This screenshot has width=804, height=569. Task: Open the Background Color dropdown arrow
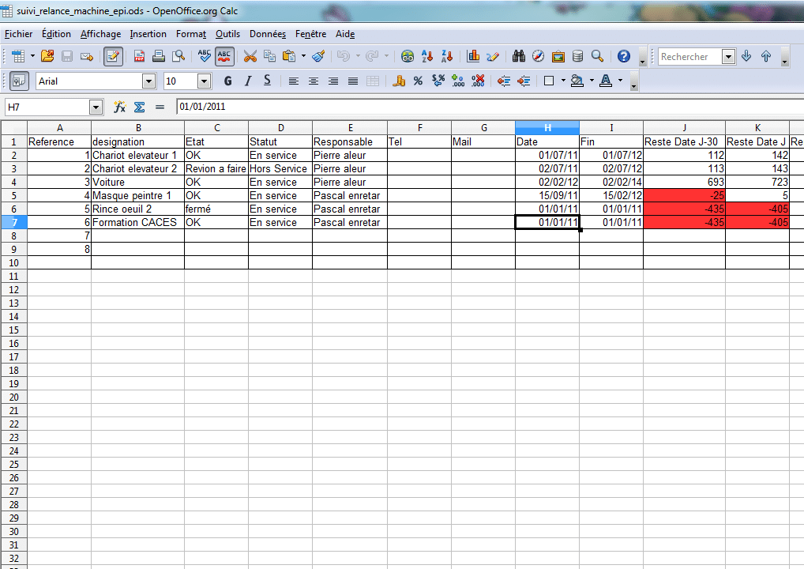pos(592,81)
